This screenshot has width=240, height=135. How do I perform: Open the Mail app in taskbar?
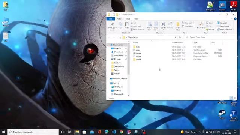coord(92,132)
